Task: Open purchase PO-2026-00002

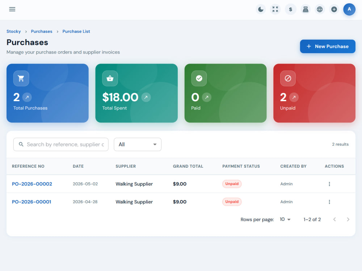Action: pyautogui.click(x=32, y=184)
